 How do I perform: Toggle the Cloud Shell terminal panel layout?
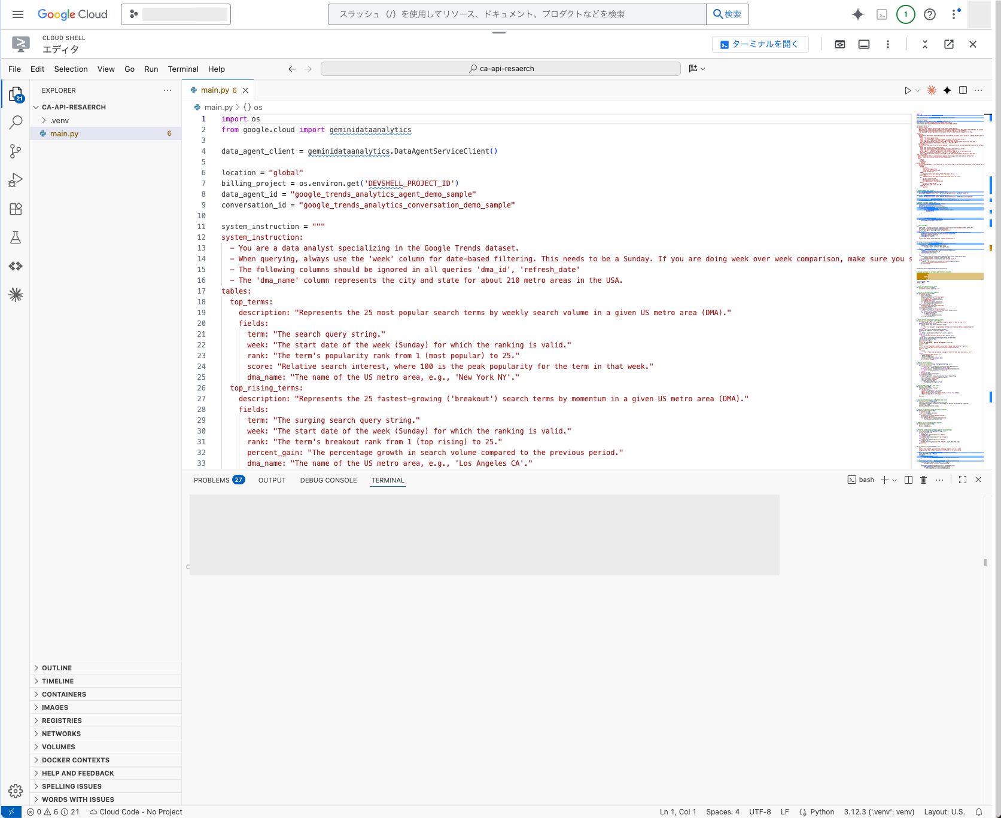pos(864,44)
